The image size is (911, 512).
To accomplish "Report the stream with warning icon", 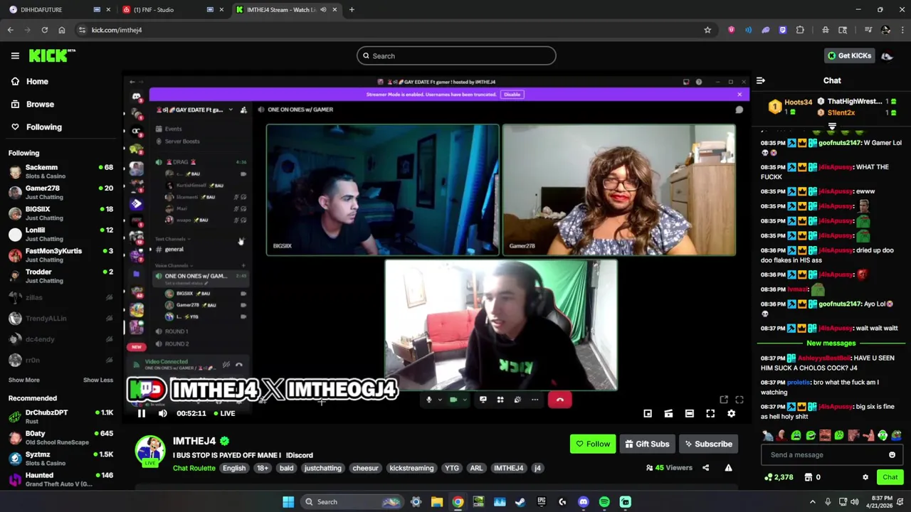I will click(x=728, y=468).
